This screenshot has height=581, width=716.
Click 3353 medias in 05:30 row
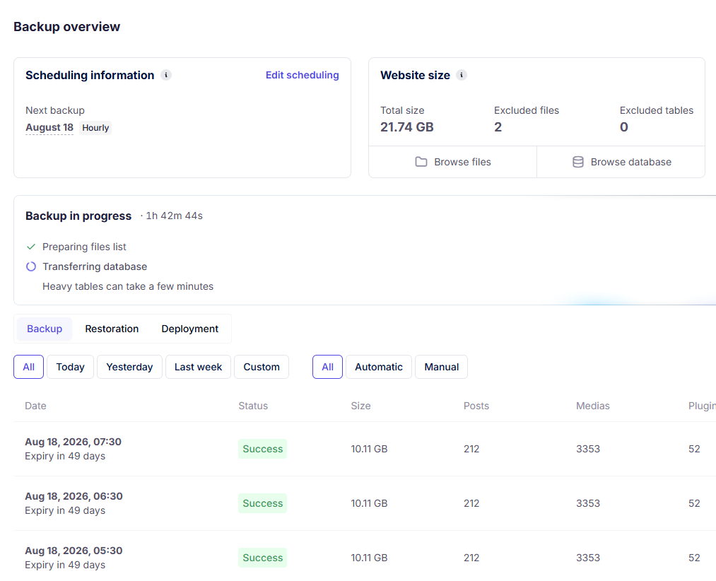tap(588, 558)
